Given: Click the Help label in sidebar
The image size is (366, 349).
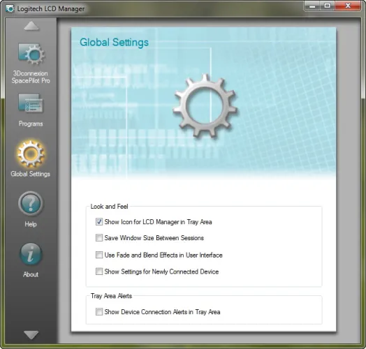Looking at the screenshot, I should coord(31,224).
